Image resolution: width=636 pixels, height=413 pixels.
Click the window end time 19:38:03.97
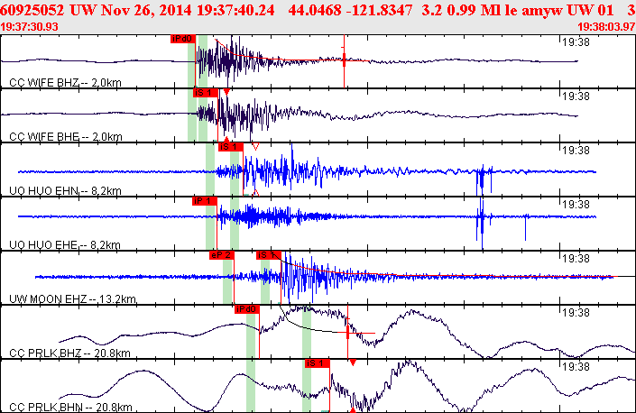point(606,27)
